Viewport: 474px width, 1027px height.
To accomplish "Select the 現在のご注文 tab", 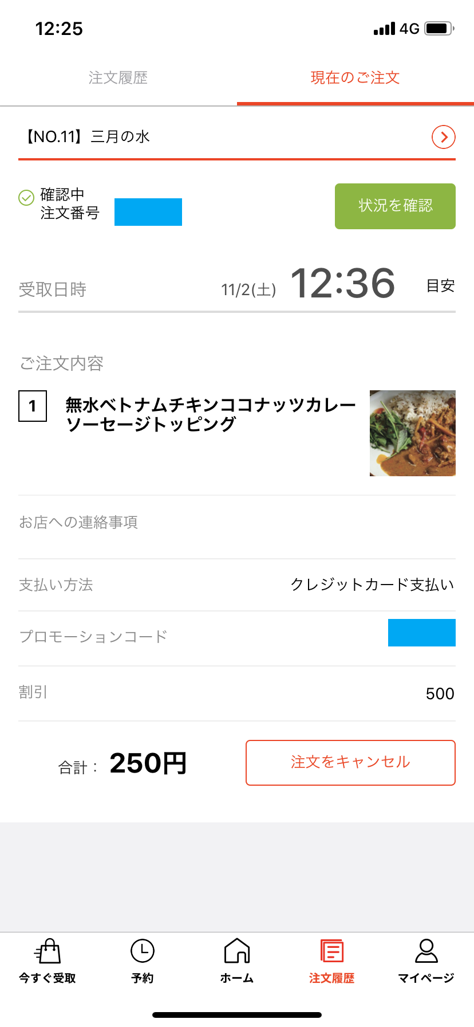I will coord(355,78).
